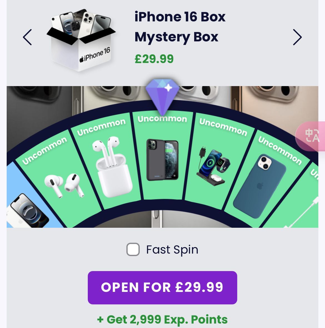This screenshot has height=328, width=325.
Task: Enable the Fast Spin checkbox
Action: 133,249
